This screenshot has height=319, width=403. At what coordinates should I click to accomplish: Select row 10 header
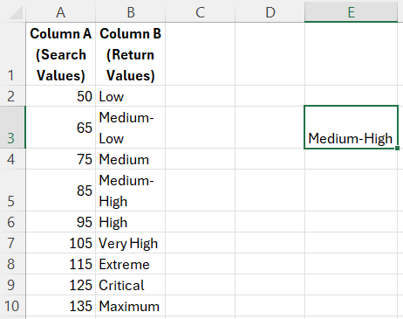tap(12, 306)
